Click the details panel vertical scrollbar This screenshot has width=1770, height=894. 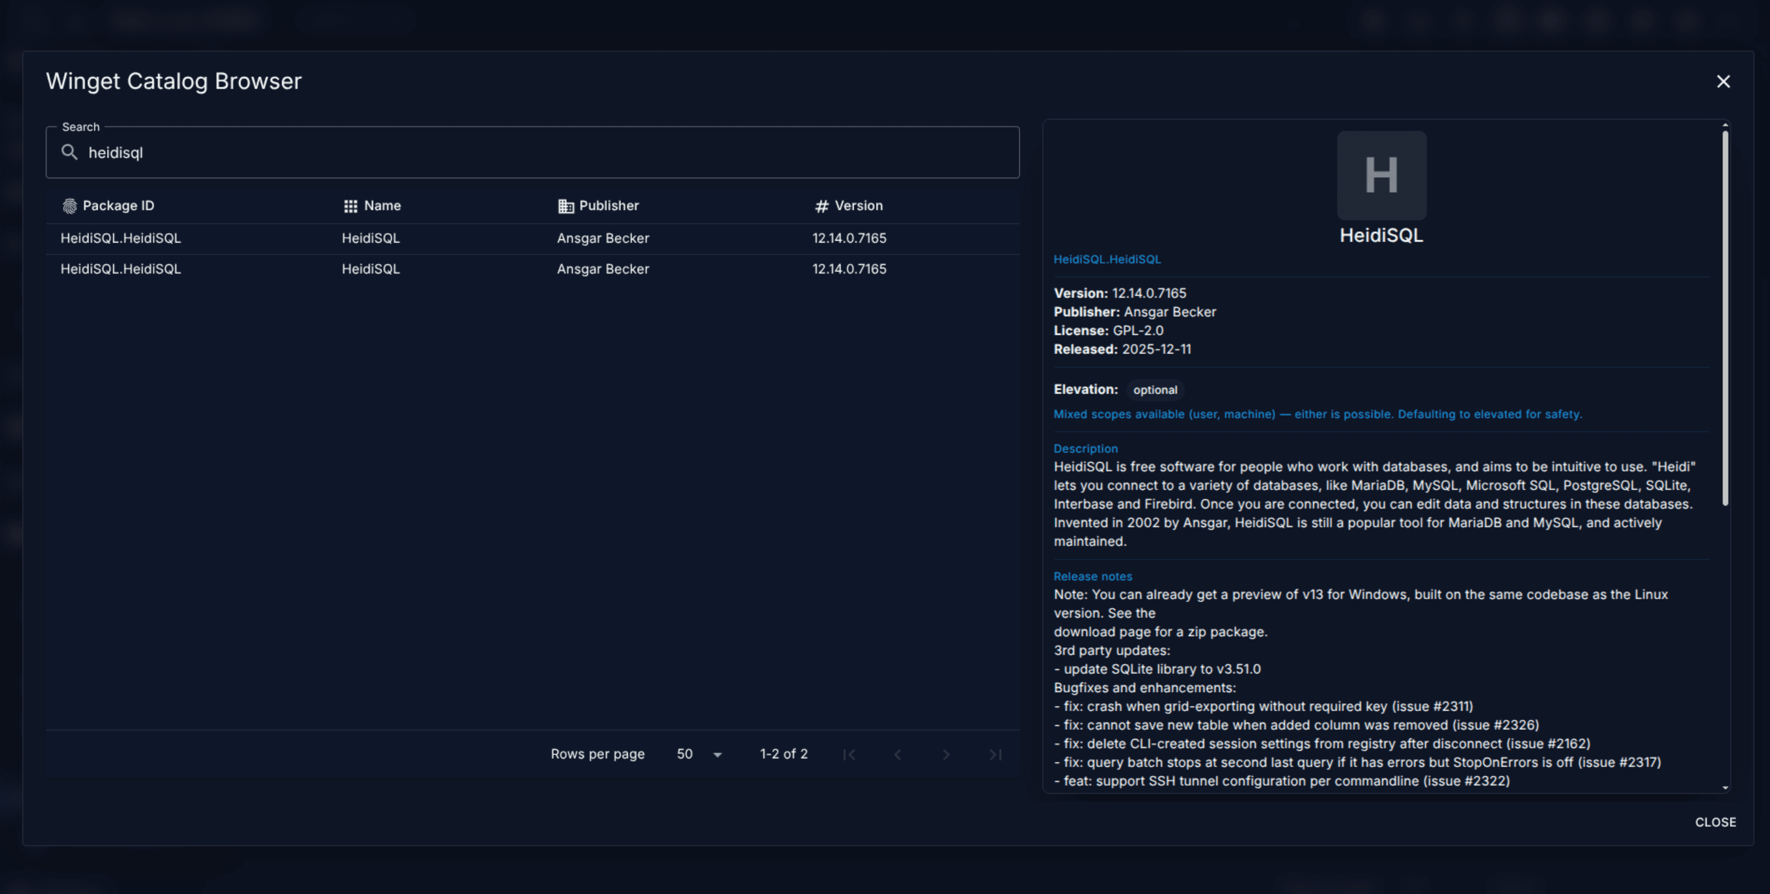pos(1725,318)
